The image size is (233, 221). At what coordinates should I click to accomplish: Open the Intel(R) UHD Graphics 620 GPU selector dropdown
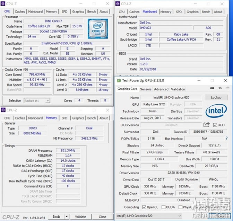(x=149, y=216)
